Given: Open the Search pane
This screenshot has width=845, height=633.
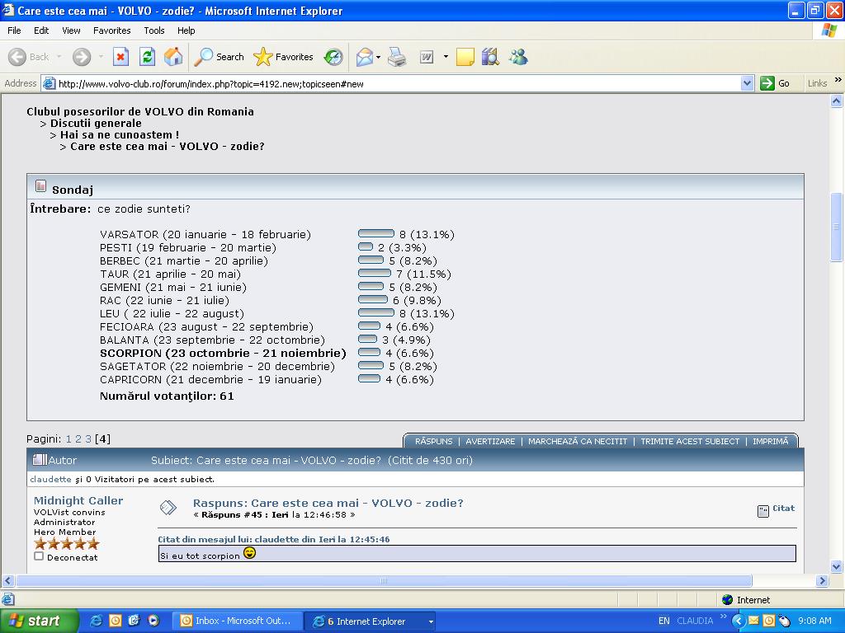Looking at the screenshot, I should click(219, 57).
